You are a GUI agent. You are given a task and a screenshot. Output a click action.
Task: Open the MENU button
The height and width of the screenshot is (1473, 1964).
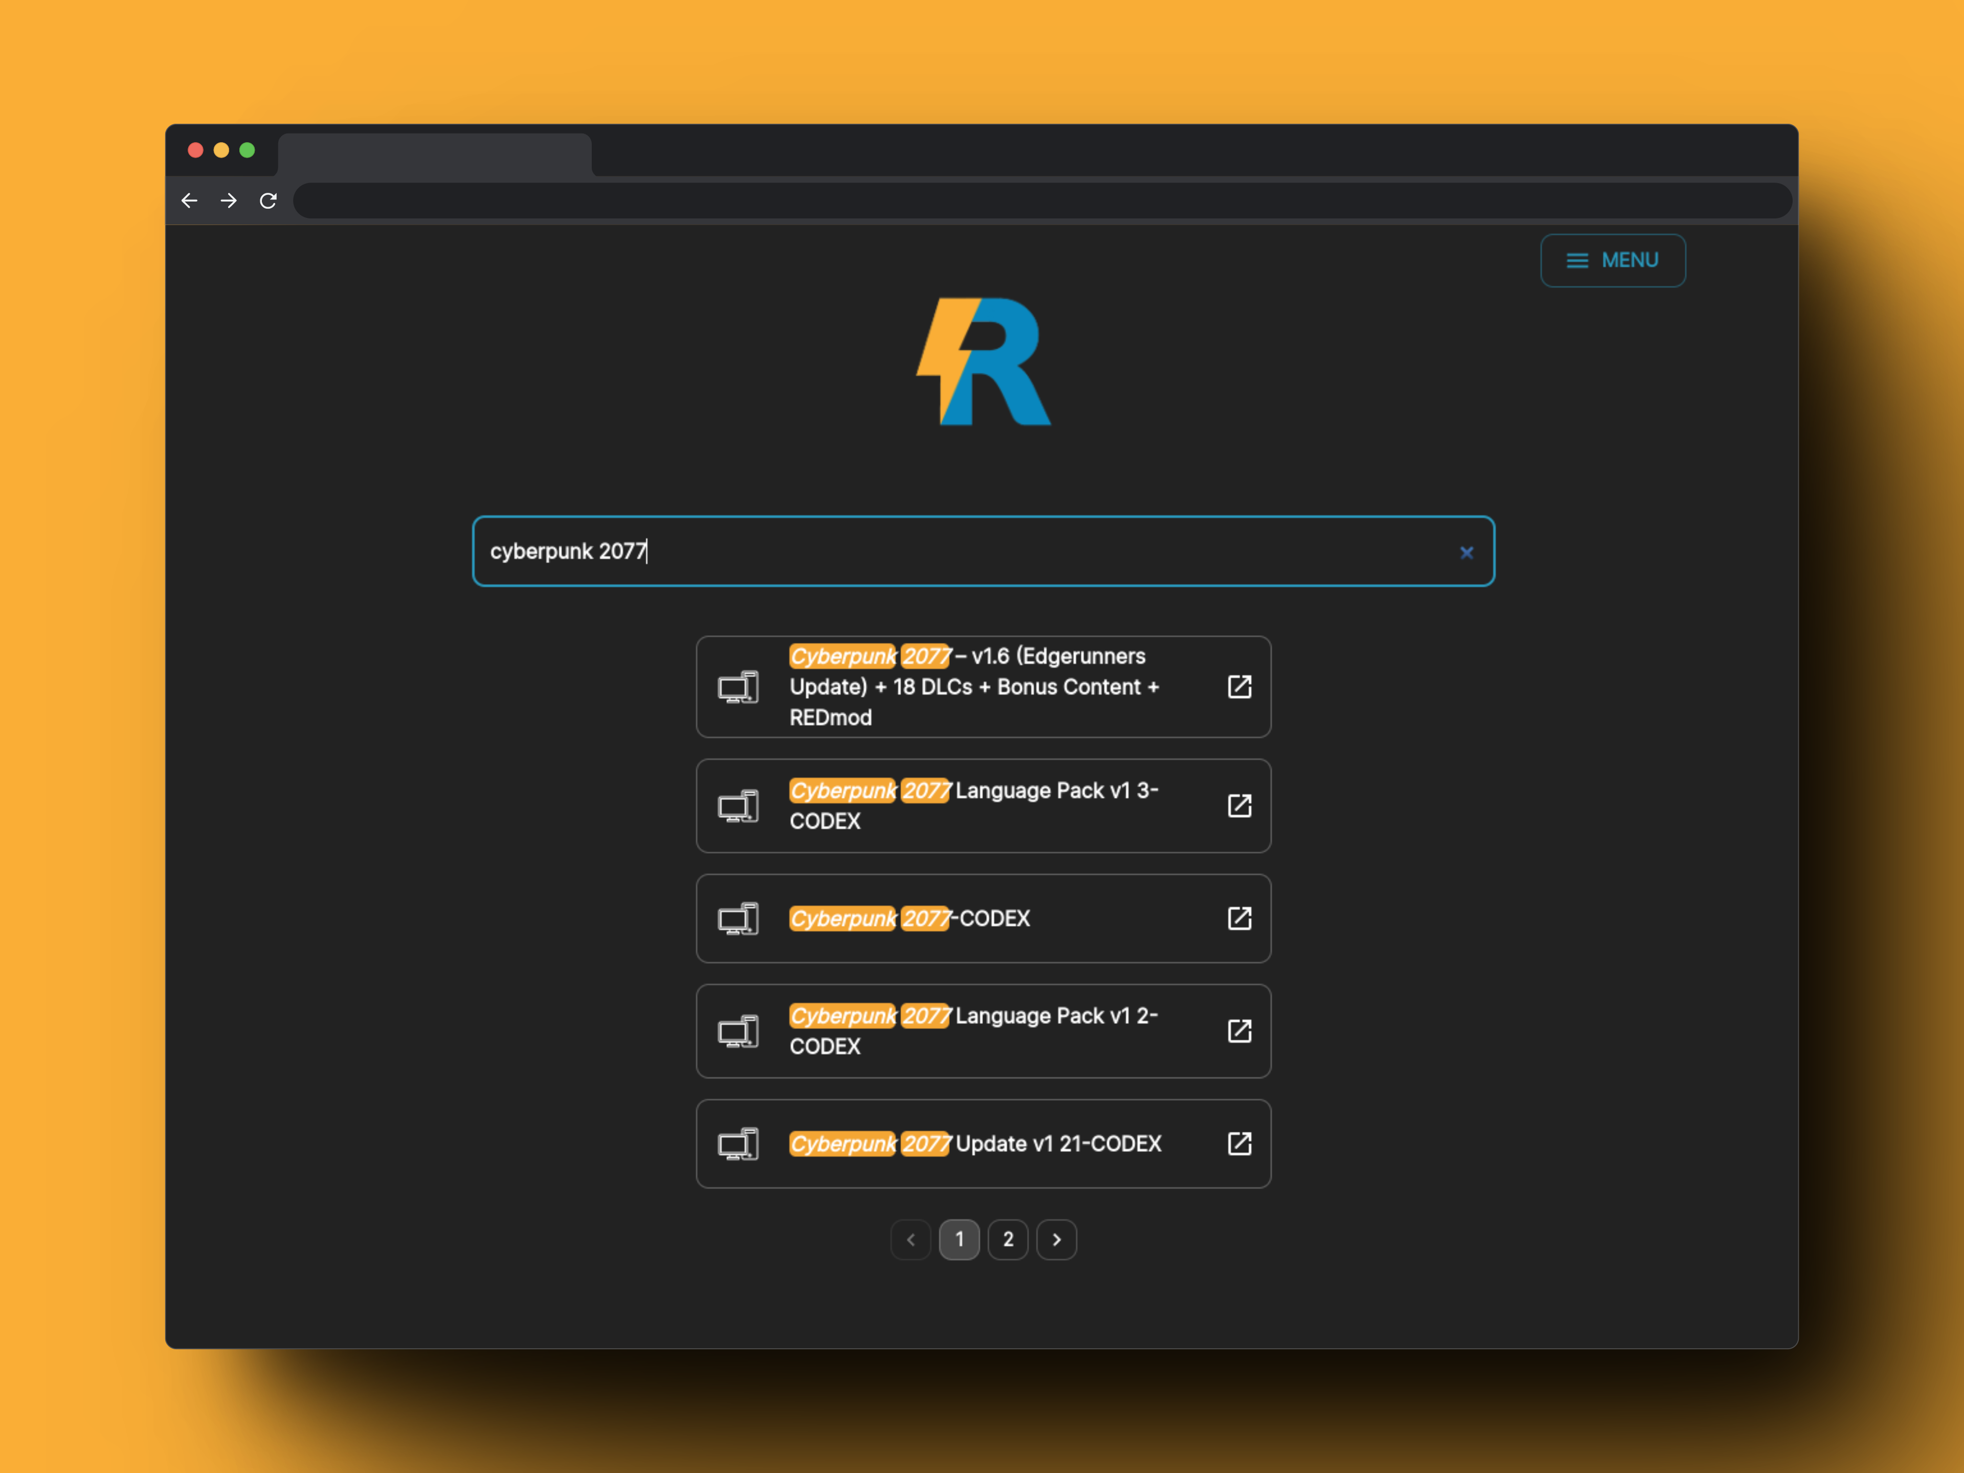pos(1613,260)
